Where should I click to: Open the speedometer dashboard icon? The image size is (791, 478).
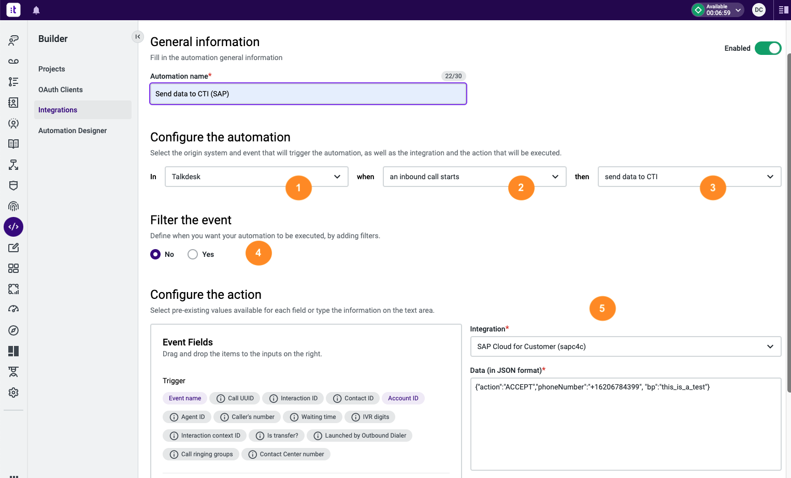(13, 309)
